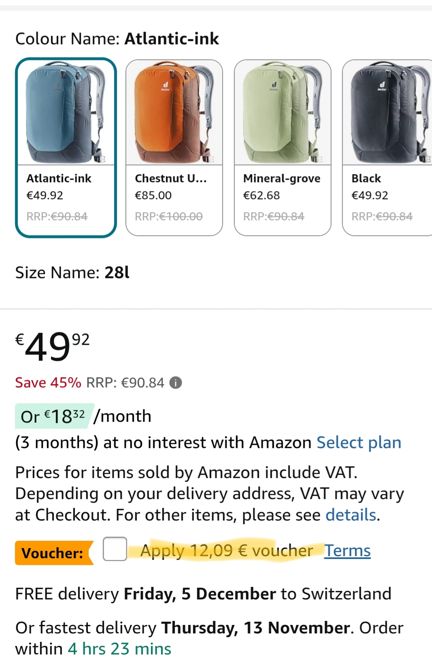Viewport: 432px width, 665px height.
Task: Click the Chestnut U... colour label
Action: pos(170,178)
